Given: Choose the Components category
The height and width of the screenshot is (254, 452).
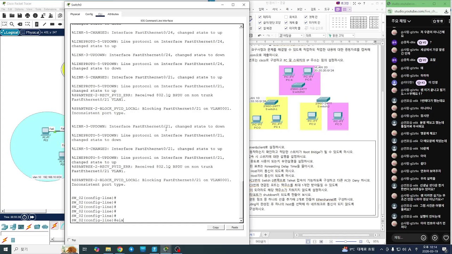Looking at the screenshot, I should [x=21, y=227].
